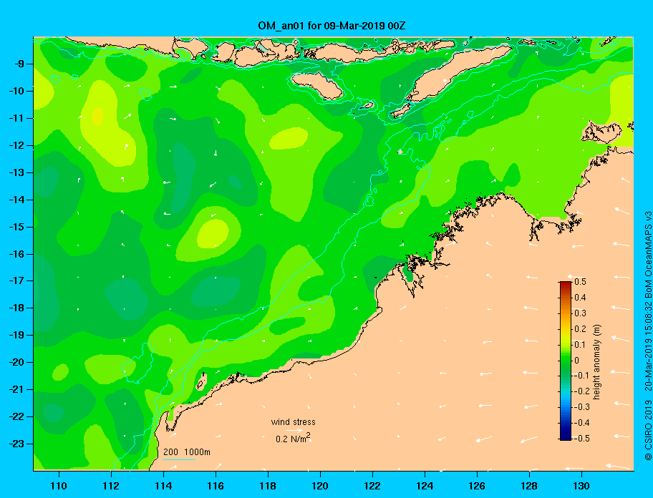Image resolution: width=653 pixels, height=498 pixels.
Task: Click the "-0.1" color bar tick label
Action: (x=582, y=376)
